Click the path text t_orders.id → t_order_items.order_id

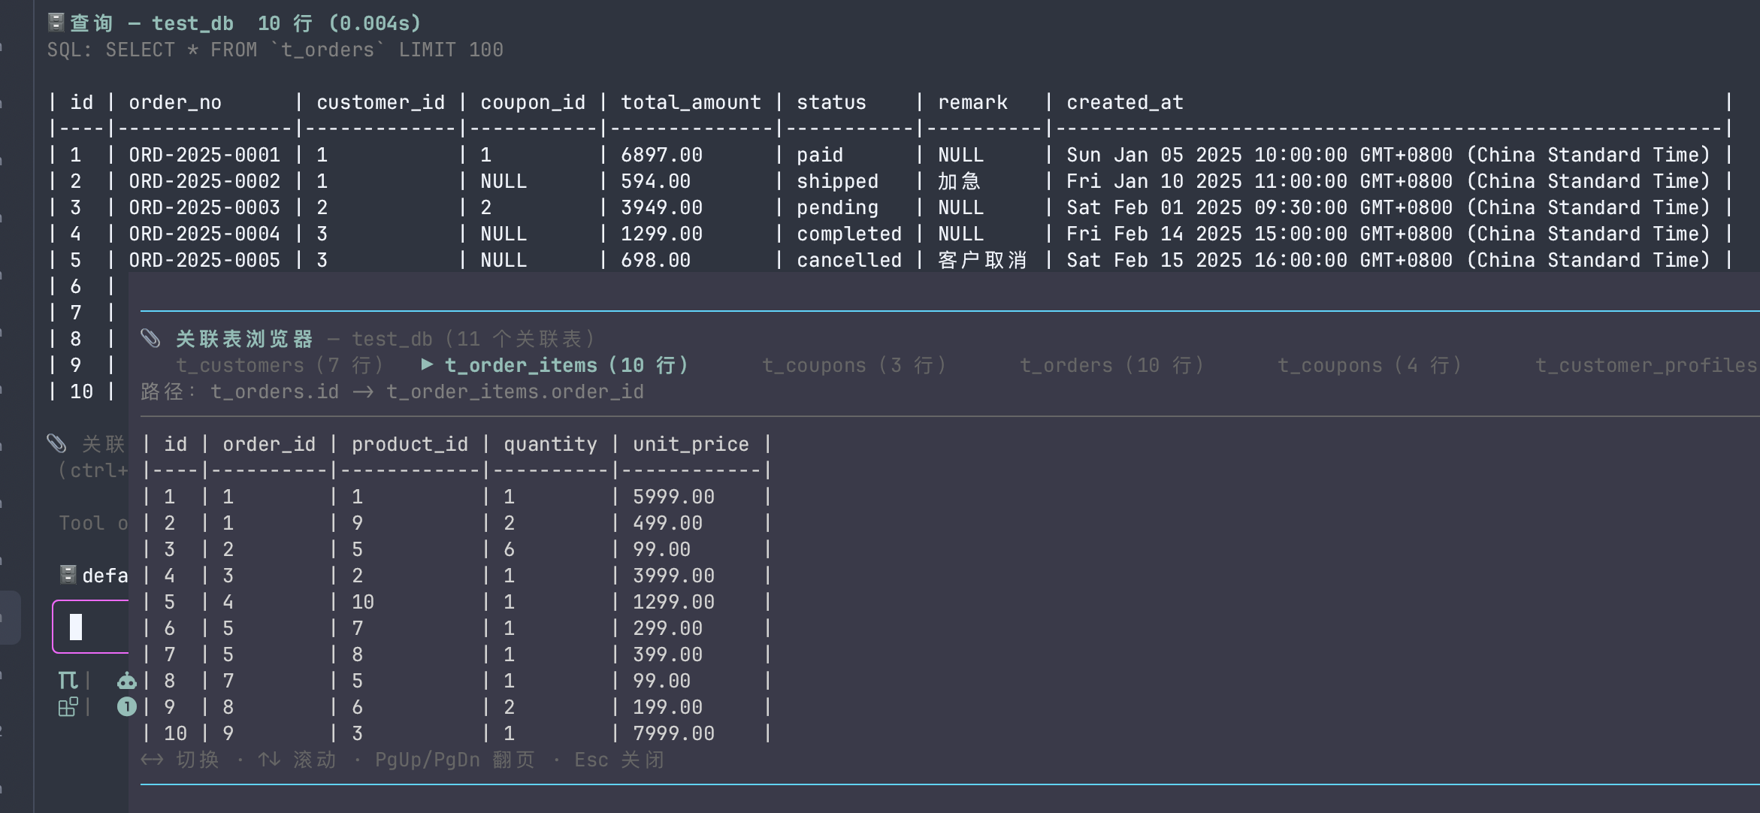click(x=427, y=391)
